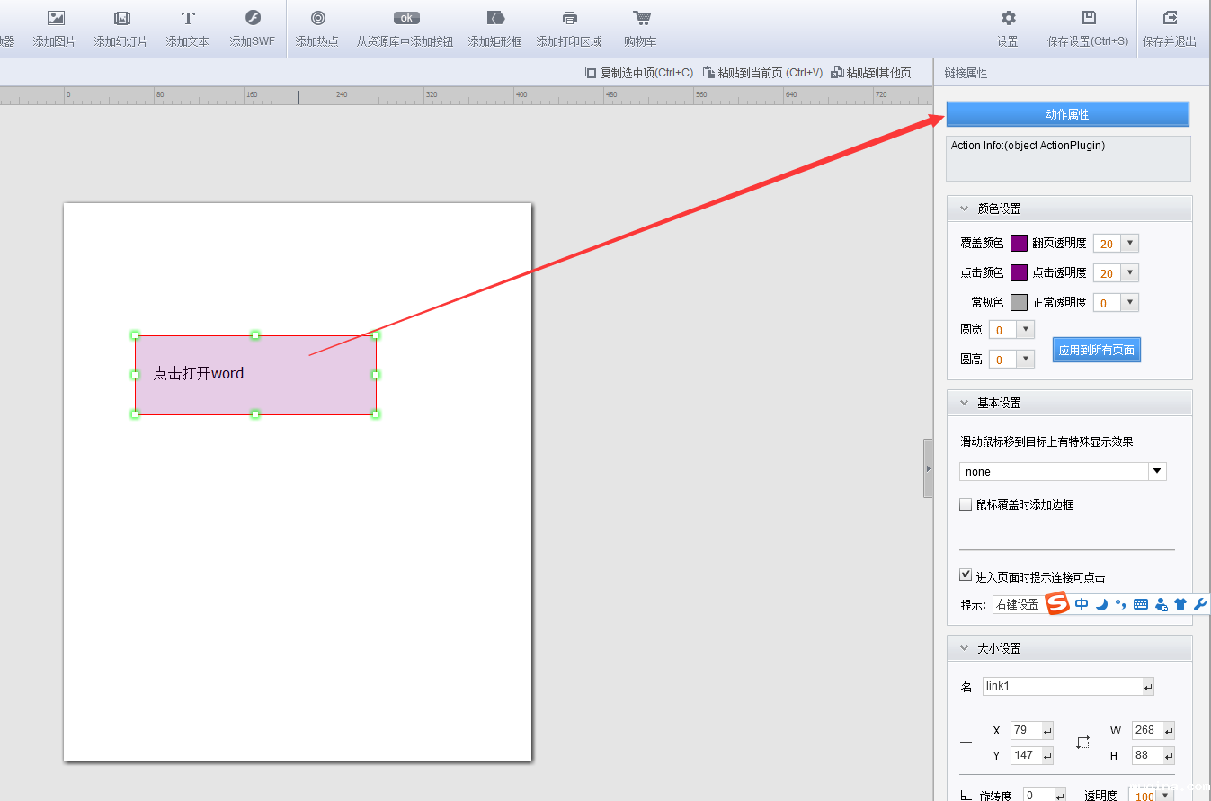
Task: Enable 鼠标覆盖时添加边框 checkbox
Action: point(966,505)
